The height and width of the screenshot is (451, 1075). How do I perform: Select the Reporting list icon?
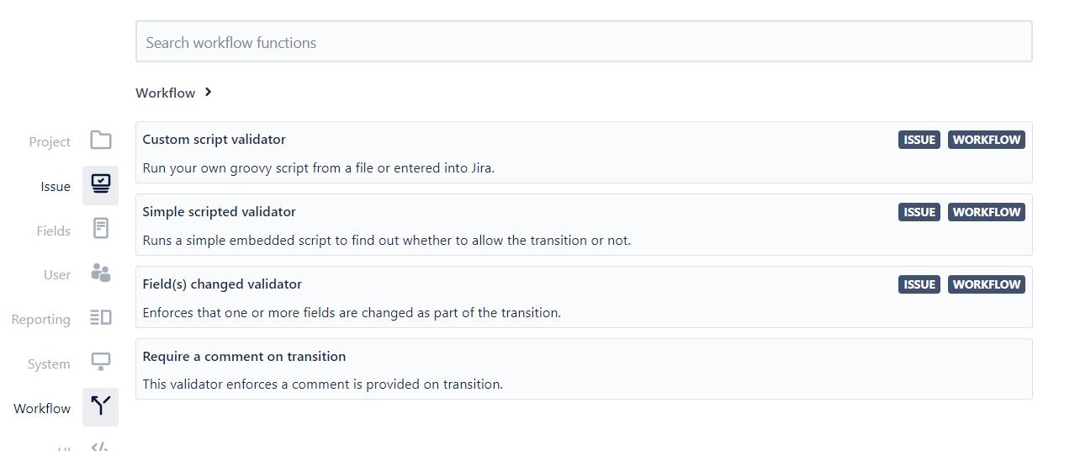(x=101, y=317)
